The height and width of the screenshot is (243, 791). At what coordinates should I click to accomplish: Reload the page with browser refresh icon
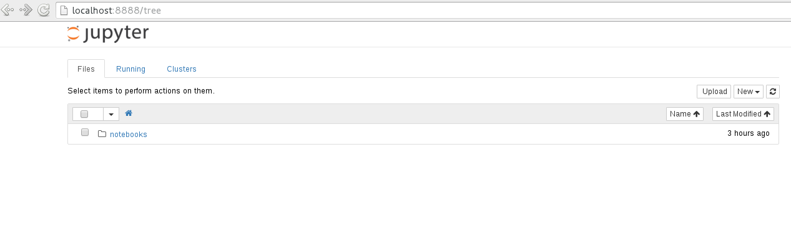(44, 10)
